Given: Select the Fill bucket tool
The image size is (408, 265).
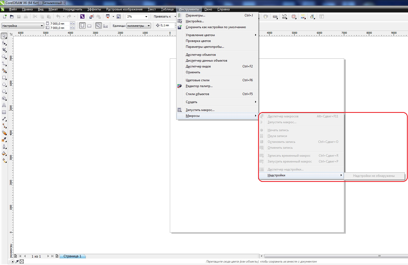Looking at the screenshot, I should coord(4,153).
